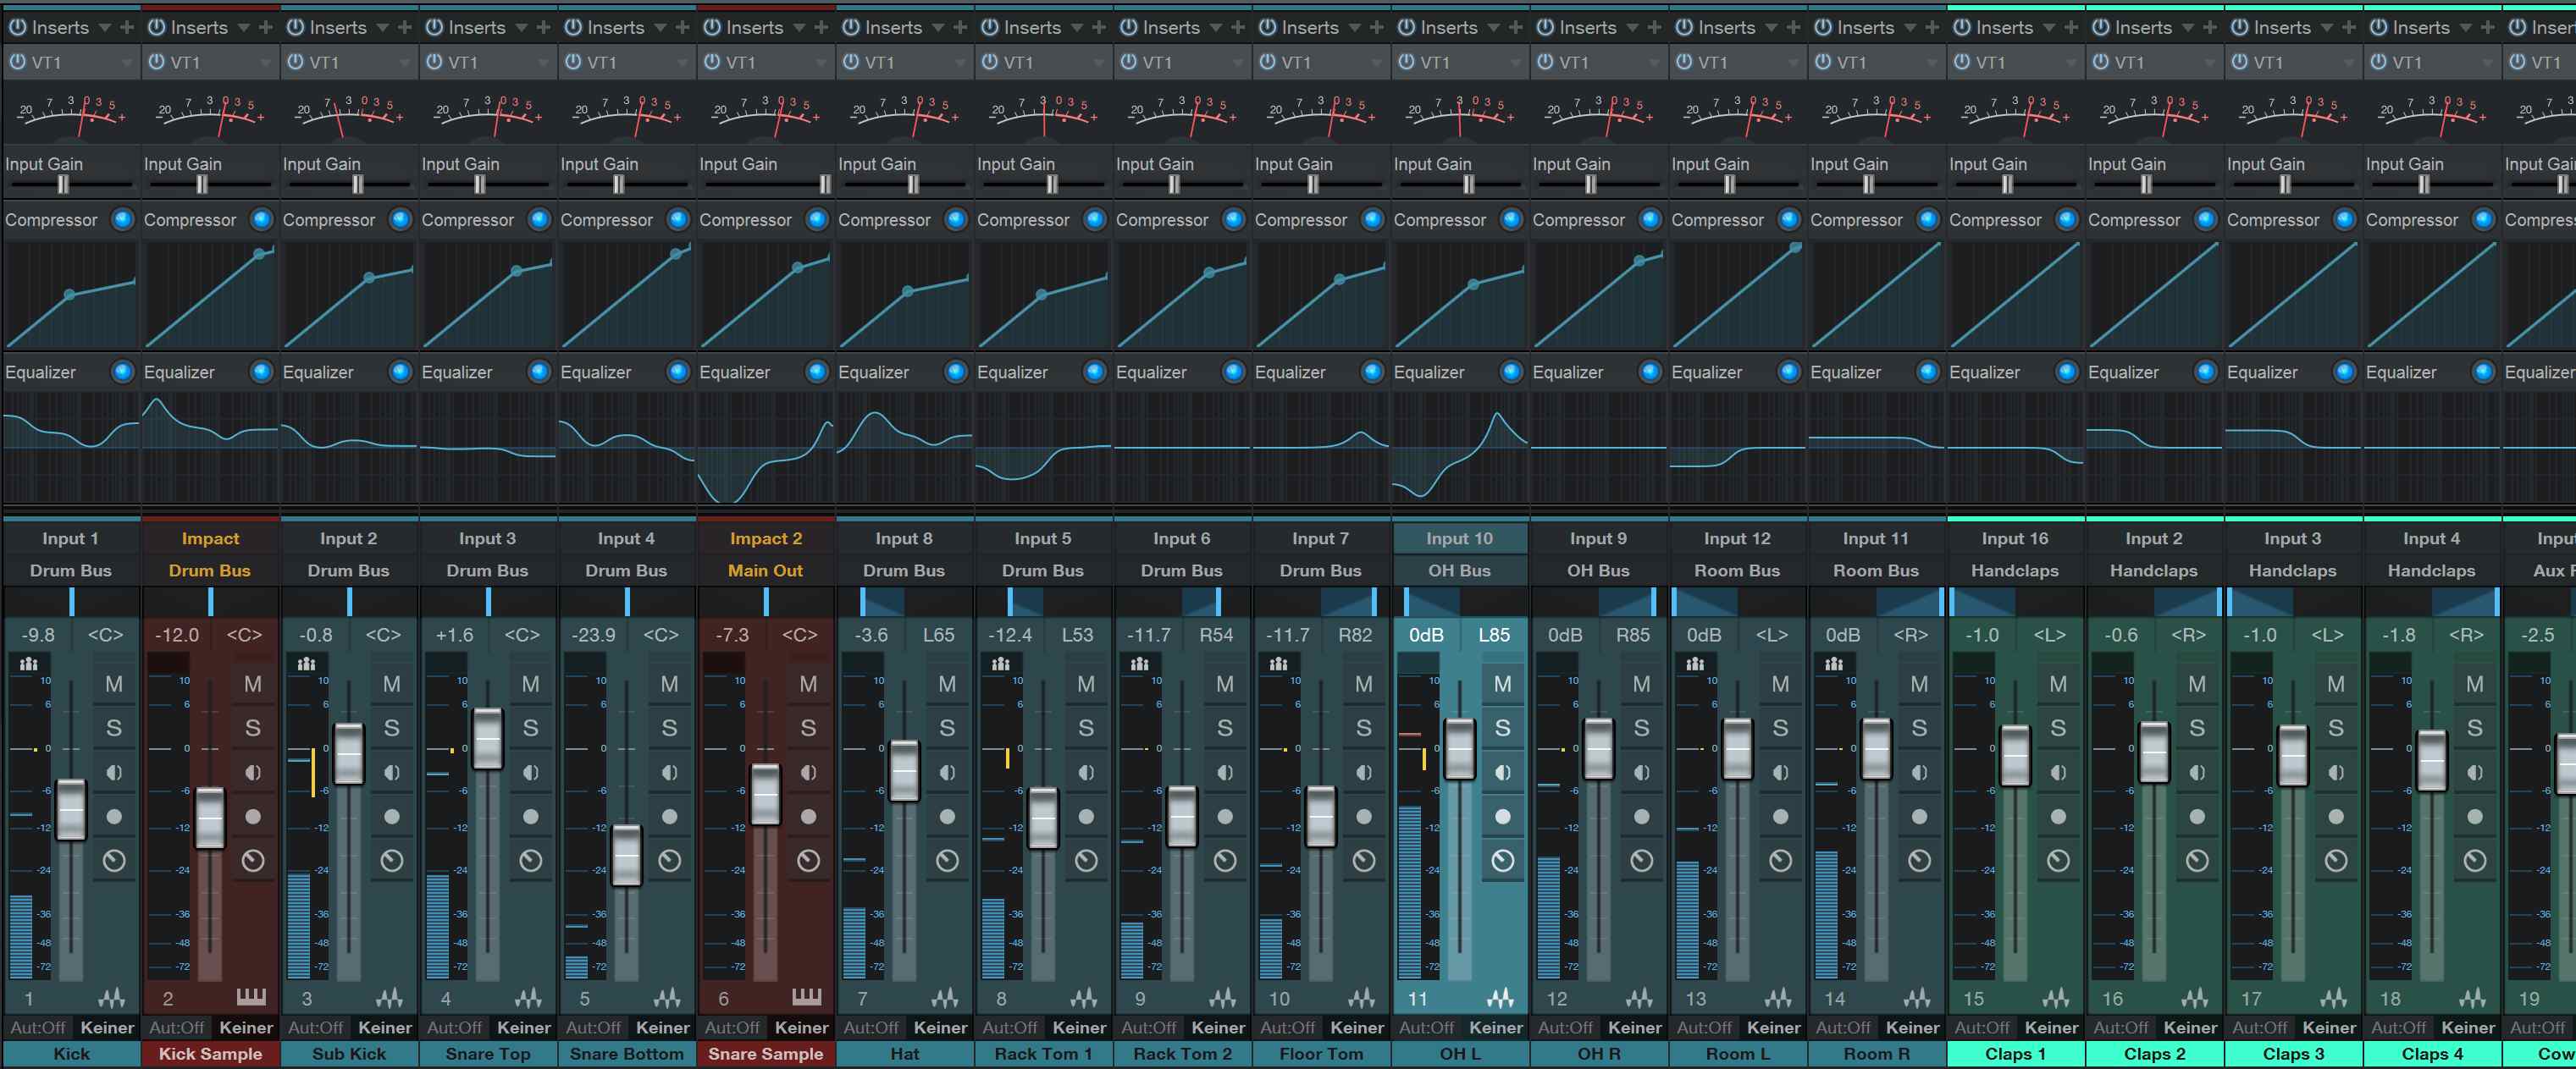Click the keyboard instrument icon on Kick Sample
The image size is (2576, 1069).
tap(251, 997)
